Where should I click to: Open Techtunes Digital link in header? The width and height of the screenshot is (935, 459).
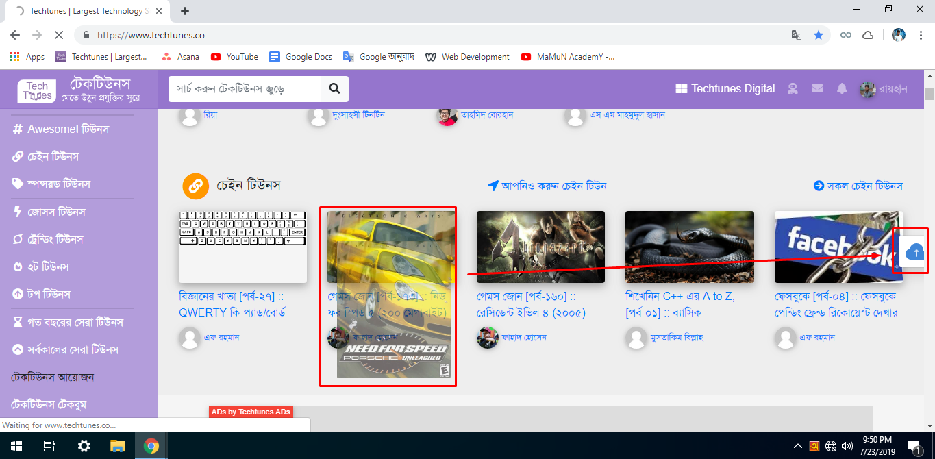725,88
